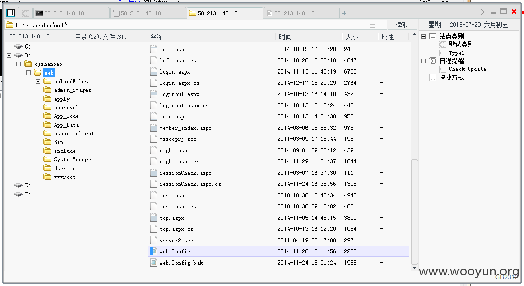Select the UserCtrl folder icon
This screenshot has height=286, width=524.
[x=48, y=168]
